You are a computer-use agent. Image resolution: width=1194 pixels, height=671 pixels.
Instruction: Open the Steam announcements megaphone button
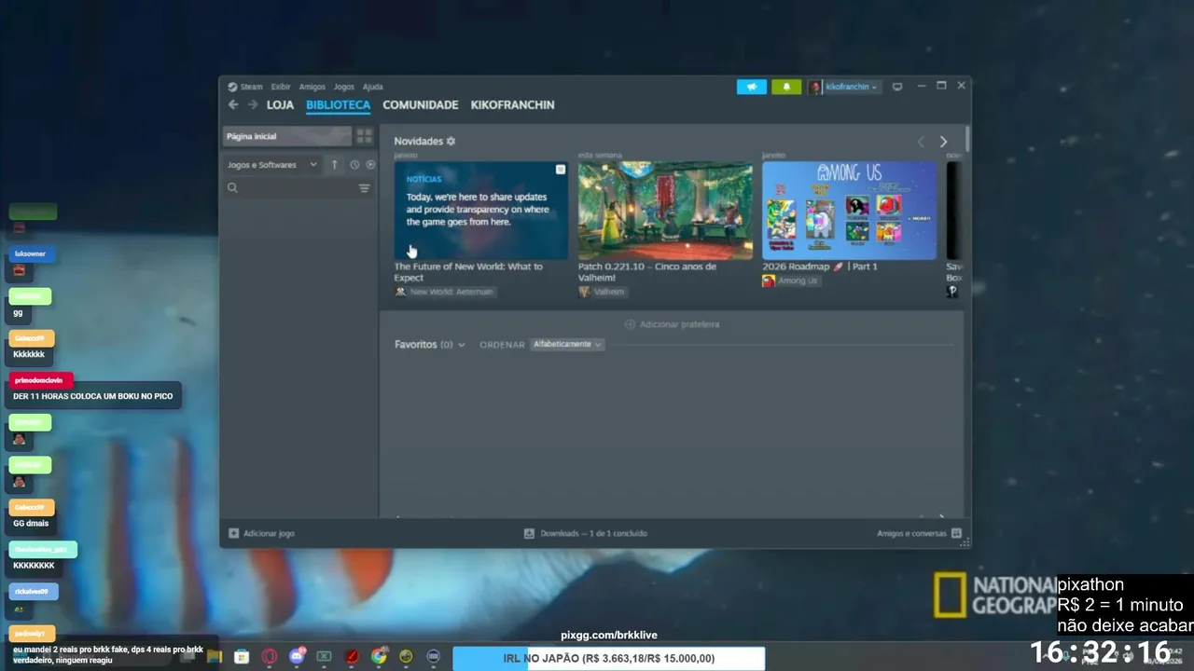pyautogui.click(x=752, y=87)
